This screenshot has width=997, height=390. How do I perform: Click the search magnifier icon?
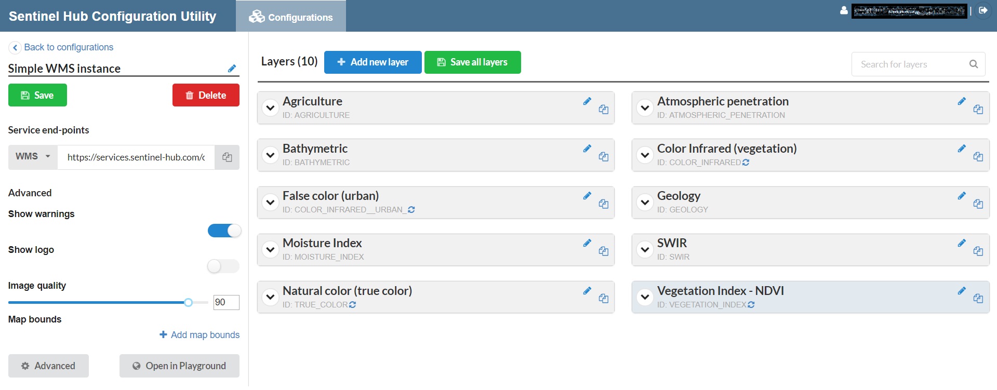[x=973, y=64]
